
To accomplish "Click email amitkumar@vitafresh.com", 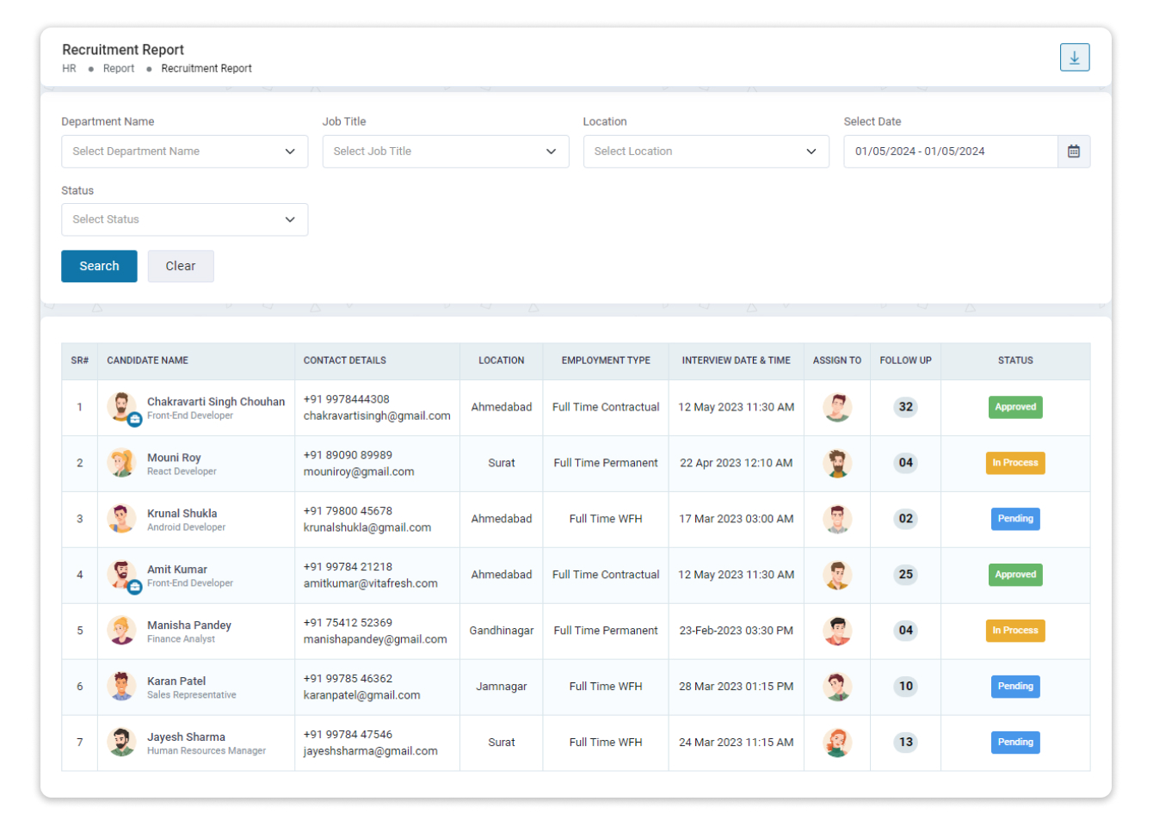I will click(371, 584).
